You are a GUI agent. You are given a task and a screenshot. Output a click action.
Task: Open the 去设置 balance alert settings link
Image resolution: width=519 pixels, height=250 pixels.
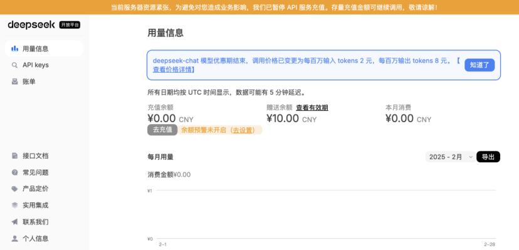pyautogui.click(x=243, y=130)
